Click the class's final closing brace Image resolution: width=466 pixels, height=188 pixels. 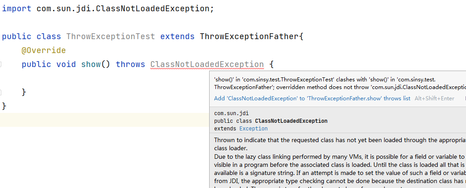4,106
